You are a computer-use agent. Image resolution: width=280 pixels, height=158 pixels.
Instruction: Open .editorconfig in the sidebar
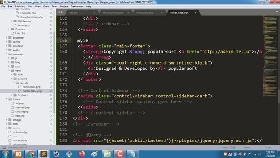click(x=20, y=132)
